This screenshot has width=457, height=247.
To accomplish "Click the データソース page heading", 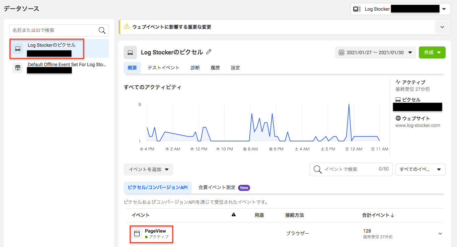I will [21, 9].
